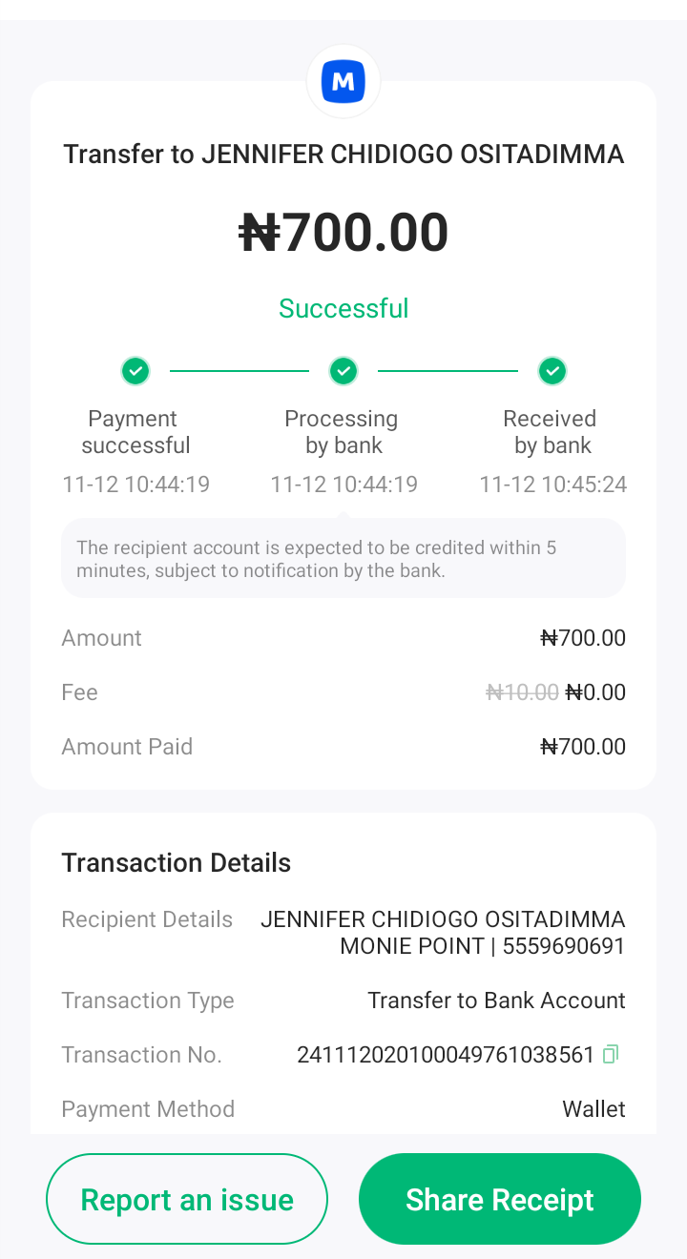Image resolution: width=687 pixels, height=1259 pixels.
Task: Click the Transaction Details heading
Action: (x=177, y=863)
